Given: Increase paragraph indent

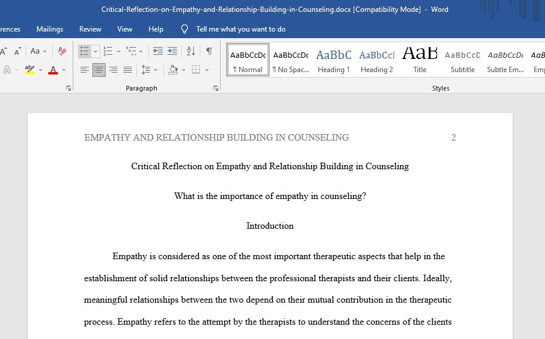Looking at the screenshot, I should [x=172, y=51].
